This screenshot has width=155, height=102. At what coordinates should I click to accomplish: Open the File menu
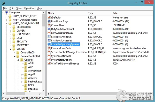[5, 8]
